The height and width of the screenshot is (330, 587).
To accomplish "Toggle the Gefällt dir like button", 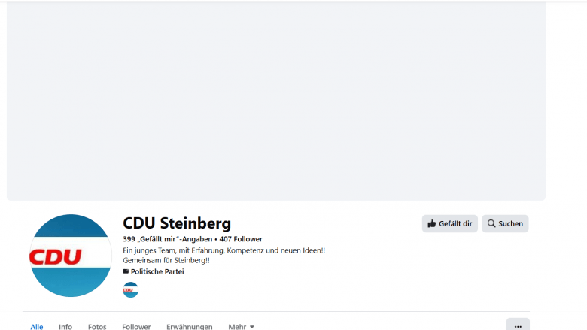I will [450, 224].
